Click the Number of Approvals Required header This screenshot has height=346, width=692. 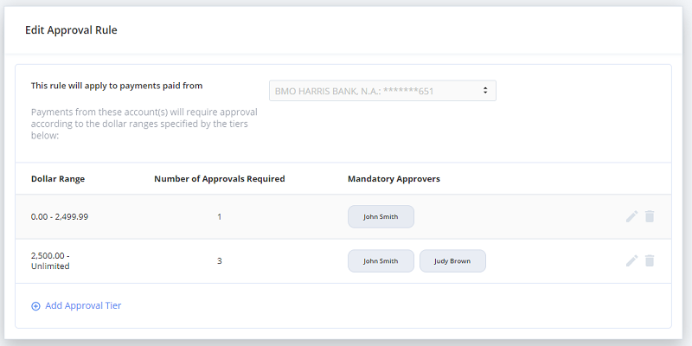coord(220,179)
